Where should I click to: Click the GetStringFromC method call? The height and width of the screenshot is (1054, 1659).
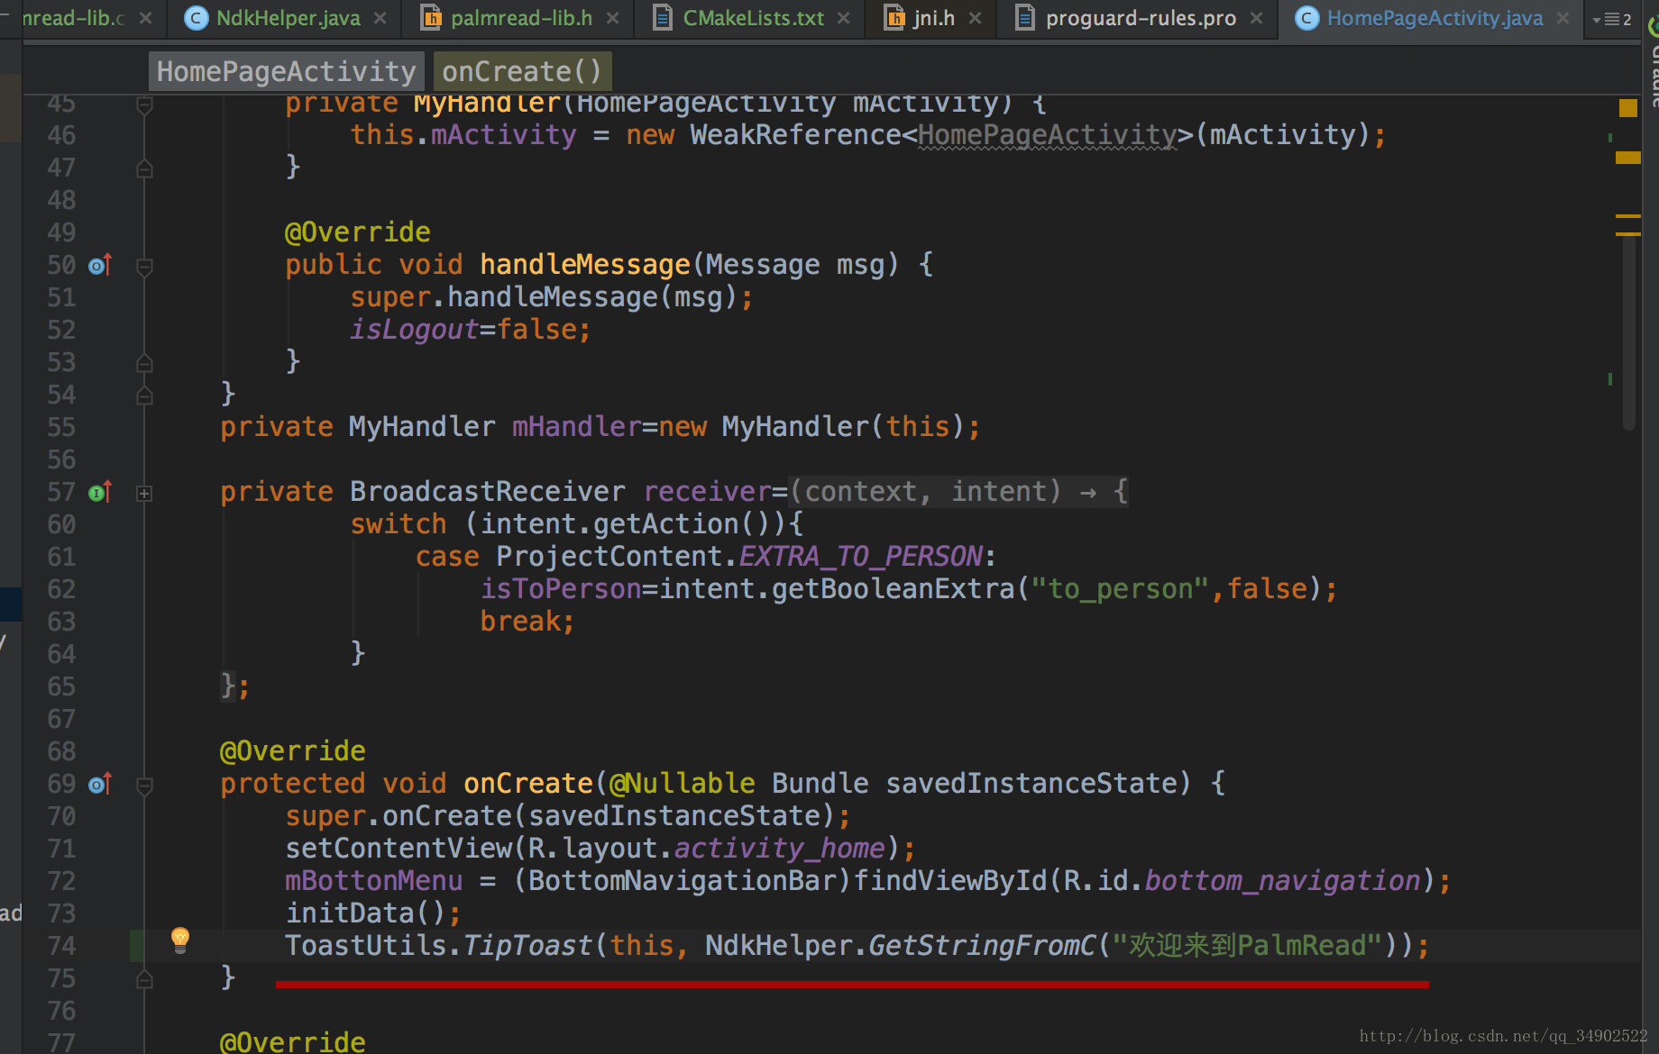click(982, 946)
